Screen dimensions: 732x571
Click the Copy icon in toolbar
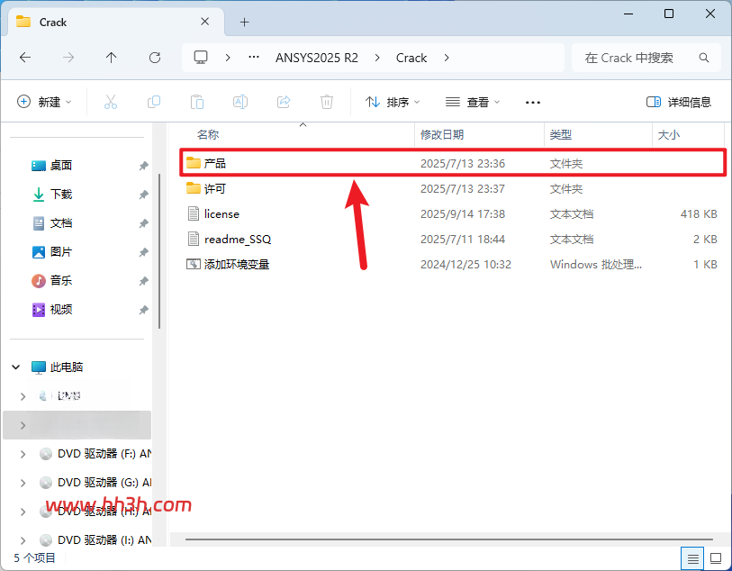[x=154, y=102]
